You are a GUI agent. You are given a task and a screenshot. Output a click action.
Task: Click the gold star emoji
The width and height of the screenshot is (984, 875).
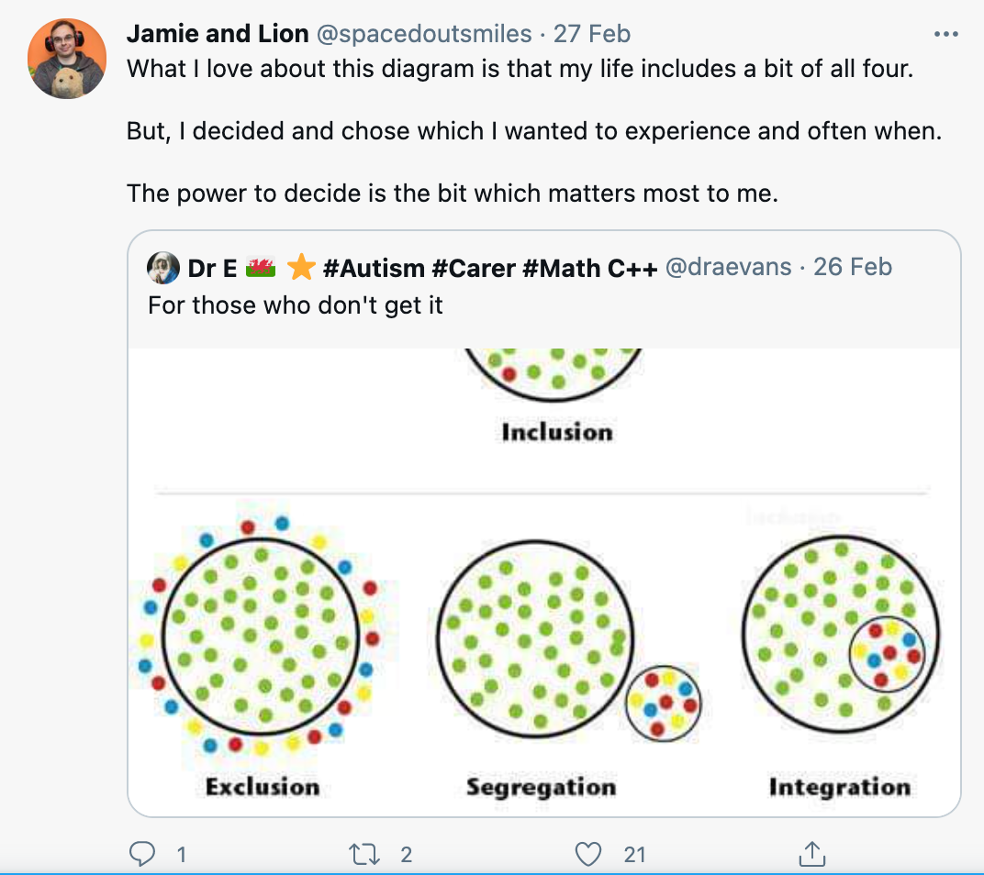[x=301, y=268]
